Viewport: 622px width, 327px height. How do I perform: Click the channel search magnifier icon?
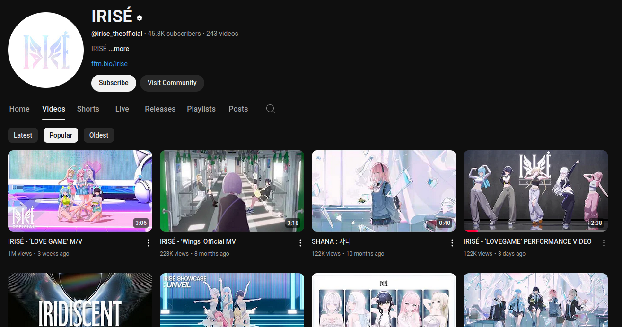click(x=270, y=109)
